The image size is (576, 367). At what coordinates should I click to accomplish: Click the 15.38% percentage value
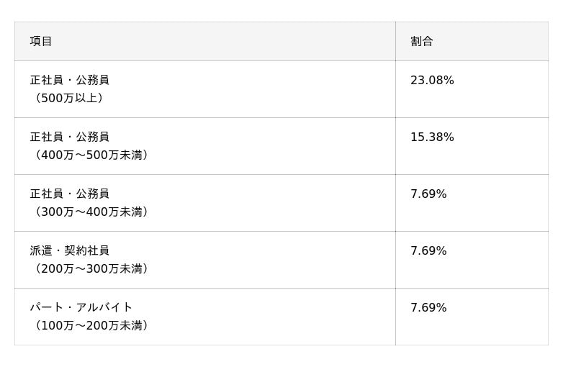[432, 137]
